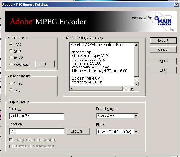Viewport: 180px width, 157px height.
Task: Click the Filename input field
Action: pyautogui.click(x=36, y=116)
